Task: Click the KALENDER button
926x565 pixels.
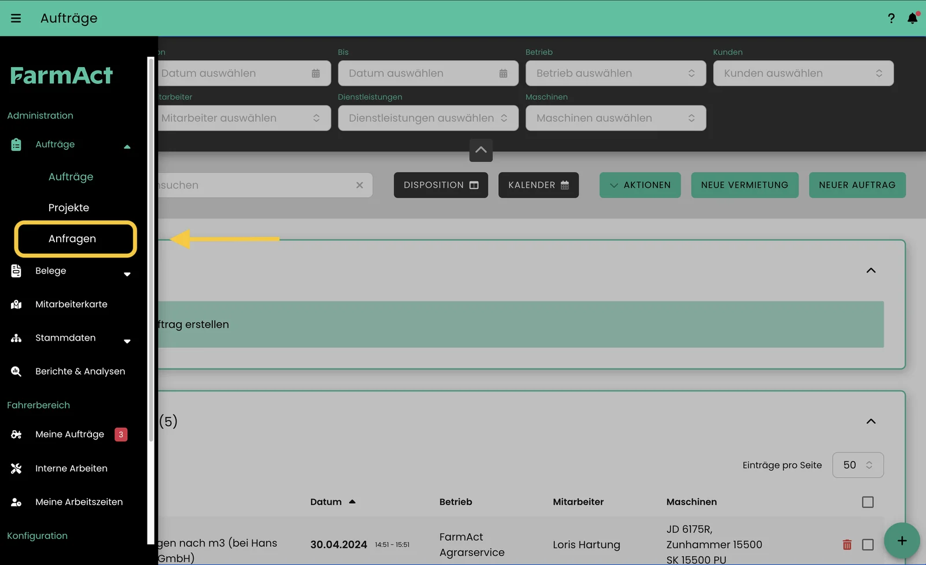Action: [538, 185]
